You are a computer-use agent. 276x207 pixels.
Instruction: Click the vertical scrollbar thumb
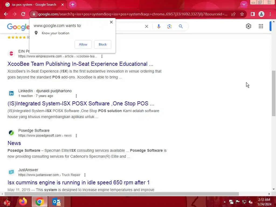tap(274, 93)
